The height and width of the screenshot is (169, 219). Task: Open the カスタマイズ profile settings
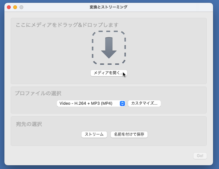pos(144,103)
